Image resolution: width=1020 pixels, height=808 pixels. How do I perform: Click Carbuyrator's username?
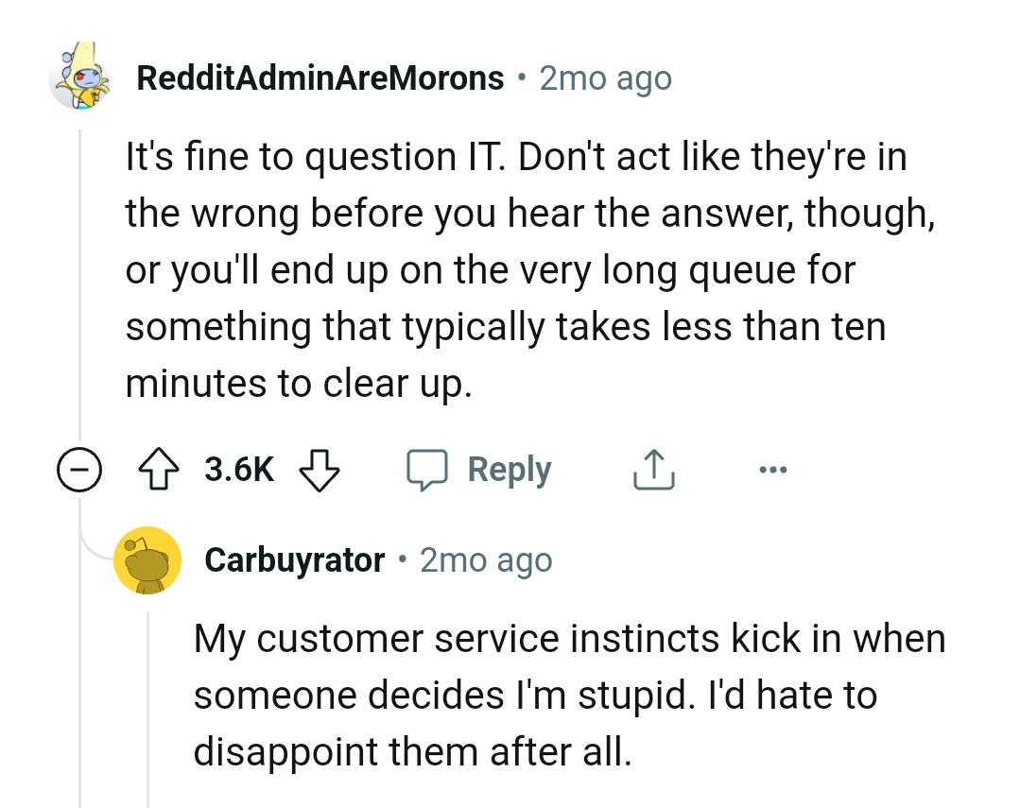[x=293, y=559]
